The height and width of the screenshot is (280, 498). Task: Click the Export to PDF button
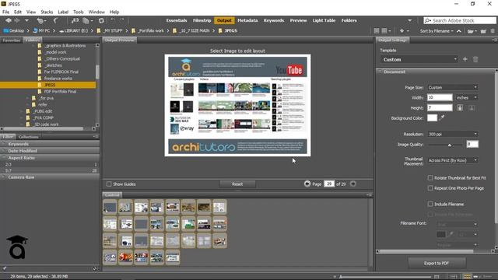point(437,263)
